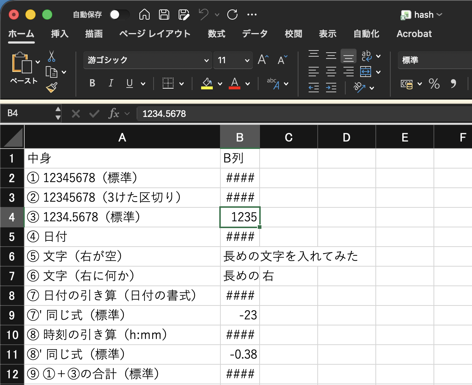
Task: Open the ページ レイアウト tab
Action: pos(155,34)
